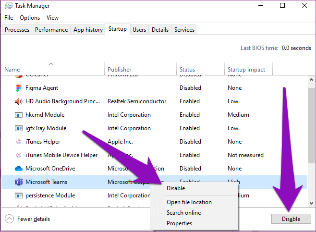The width and height of the screenshot is (316, 232).
Task: Click Enabled status of igfxTray Module
Action: (189, 128)
